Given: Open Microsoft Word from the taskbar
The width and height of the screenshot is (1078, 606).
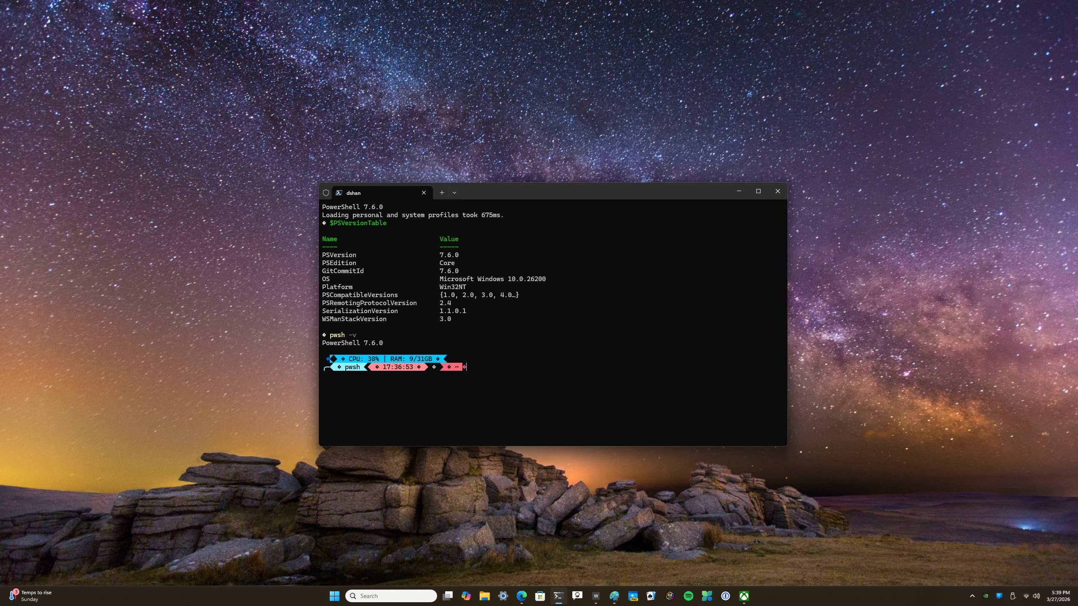Looking at the screenshot, I should click(x=596, y=595).
